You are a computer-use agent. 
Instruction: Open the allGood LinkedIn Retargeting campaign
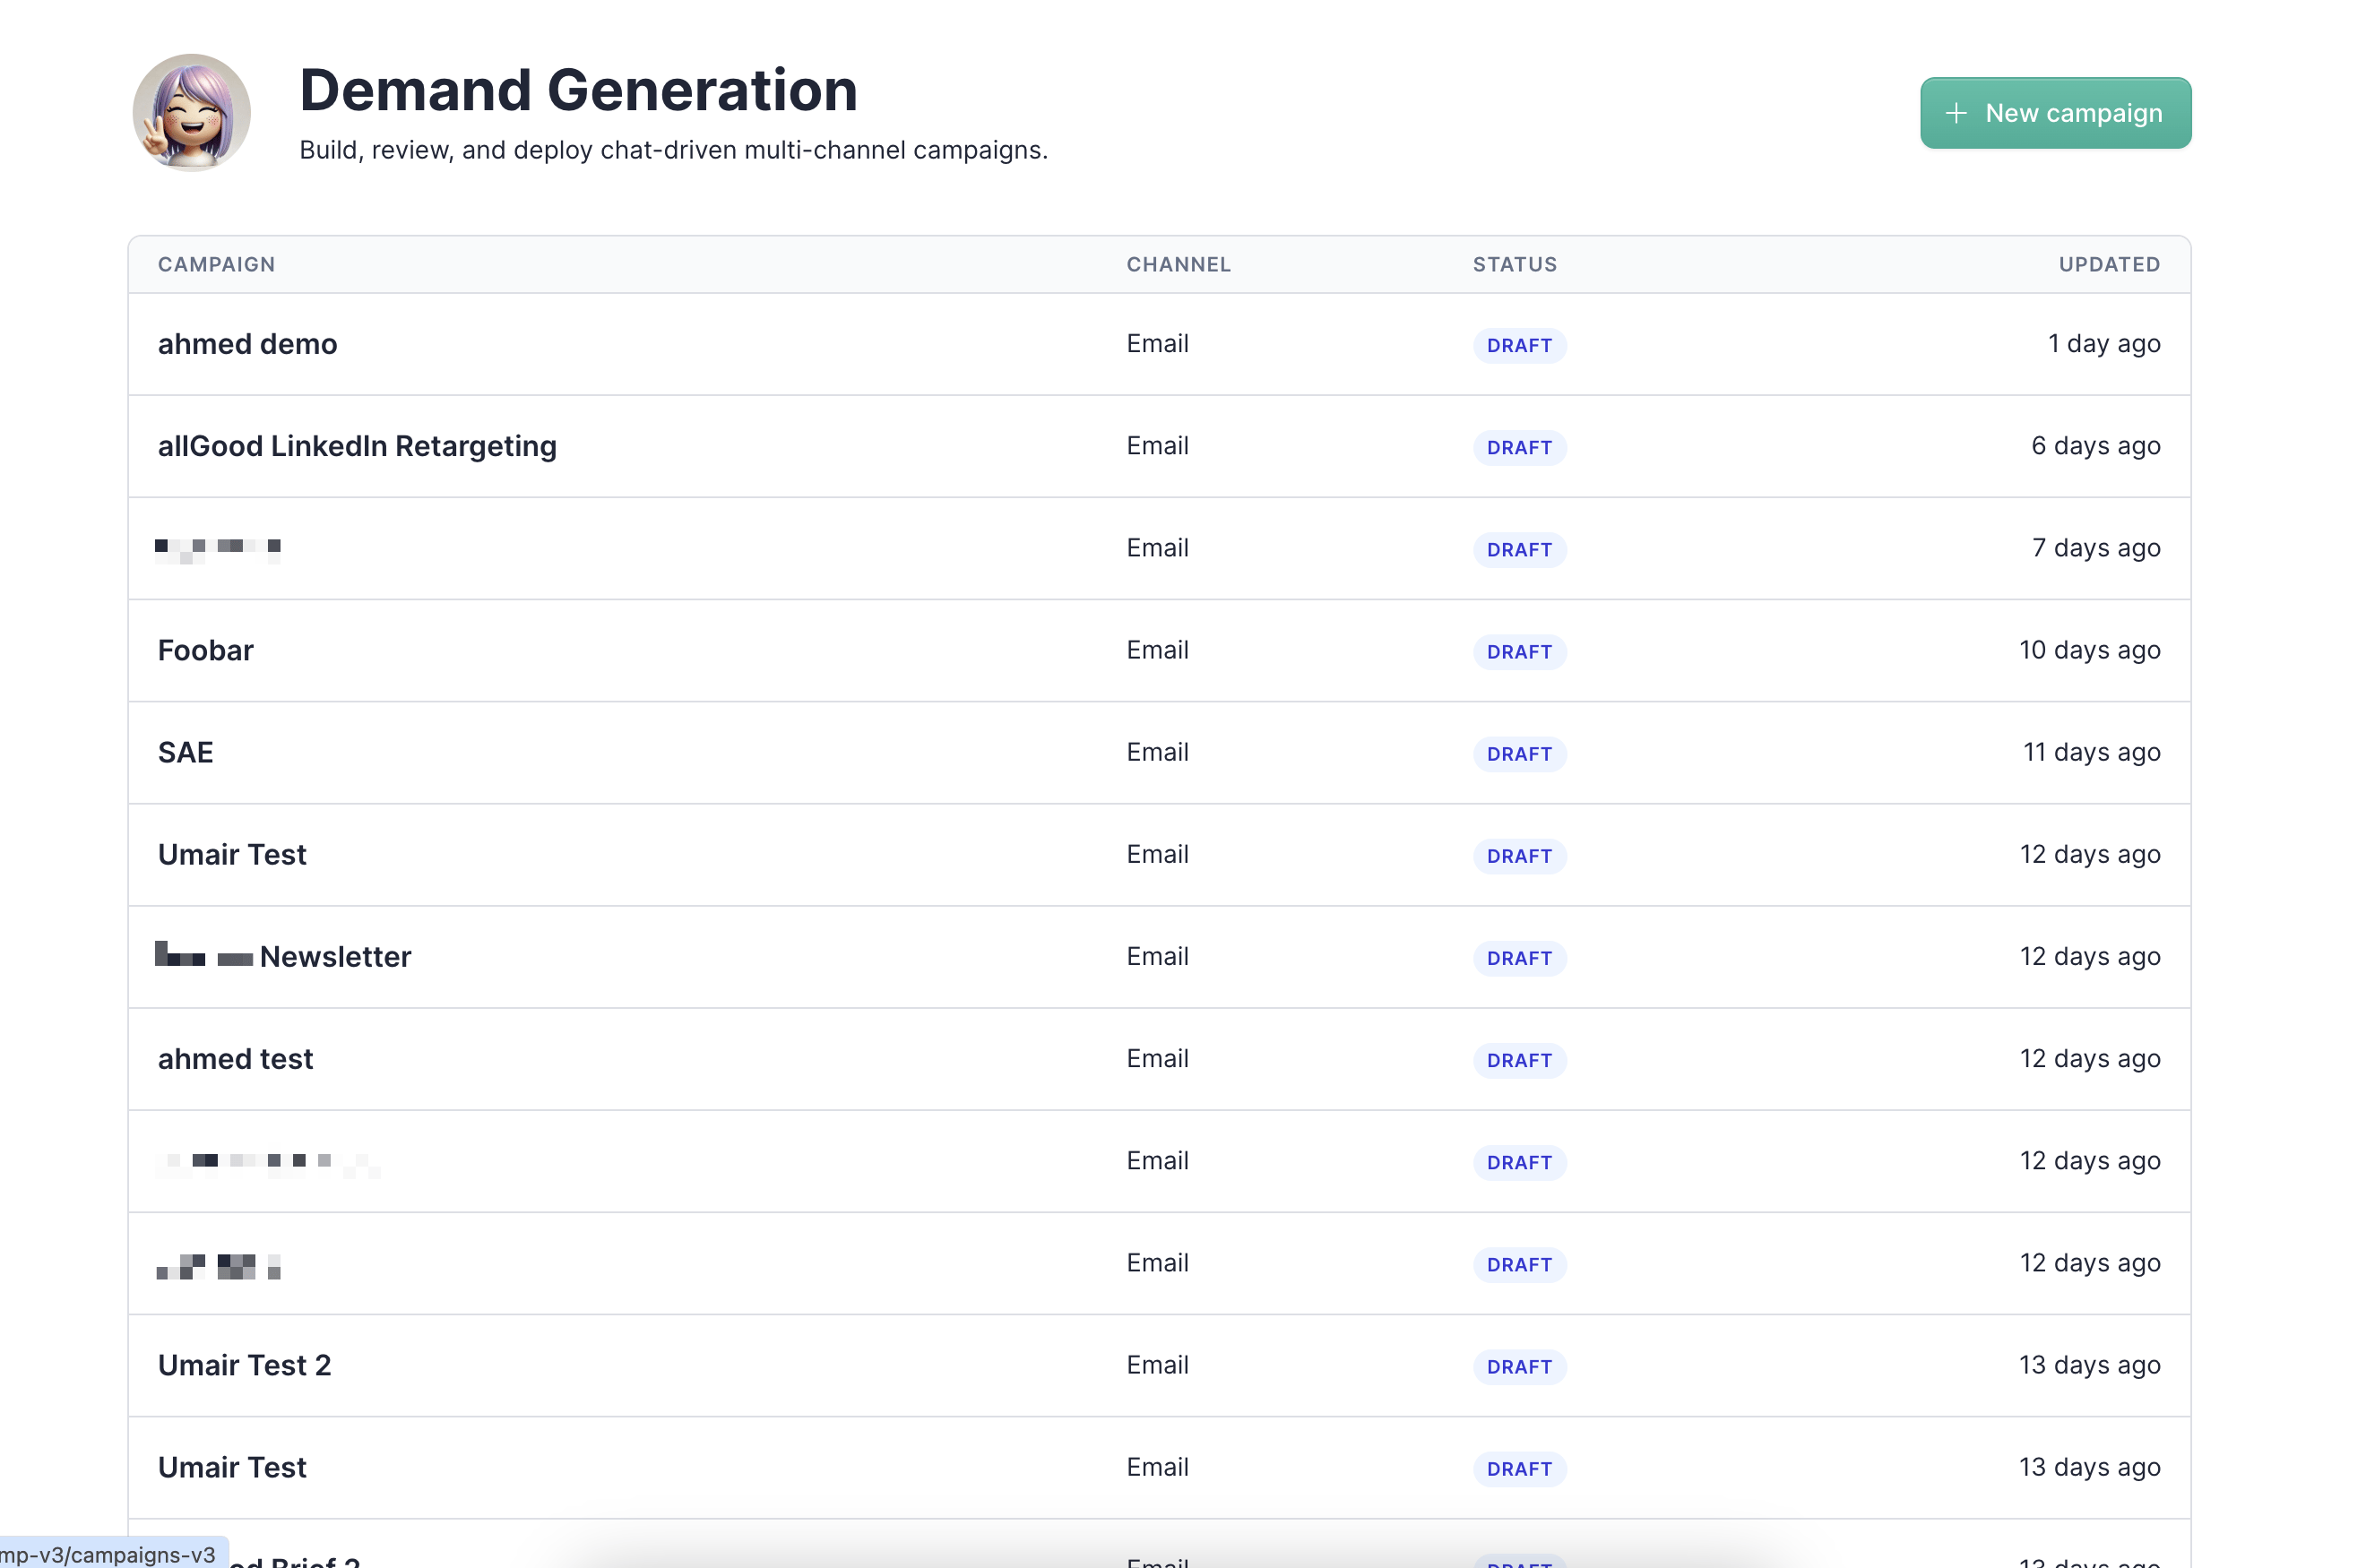tap(357, 446)
